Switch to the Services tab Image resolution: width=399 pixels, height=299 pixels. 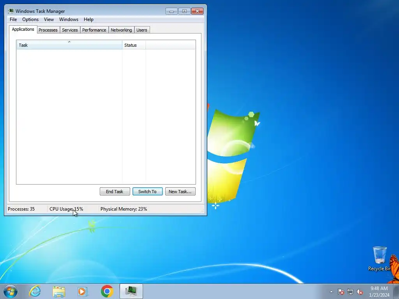[70, 30]
